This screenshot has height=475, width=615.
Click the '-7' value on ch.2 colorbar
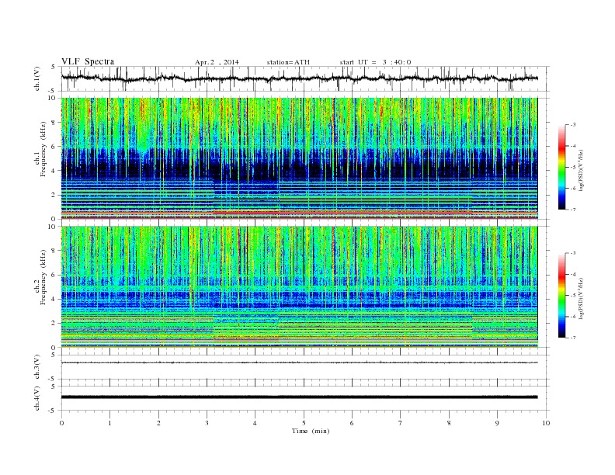point(572,338)
